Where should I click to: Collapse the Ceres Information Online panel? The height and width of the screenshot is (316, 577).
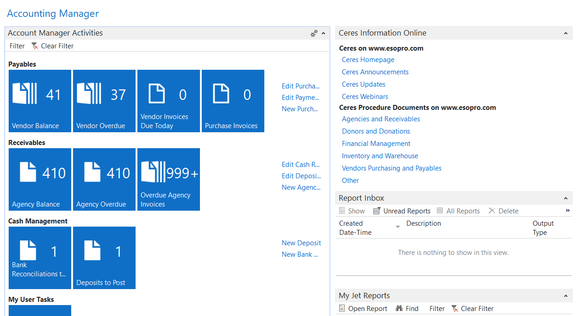coord(566,33)
